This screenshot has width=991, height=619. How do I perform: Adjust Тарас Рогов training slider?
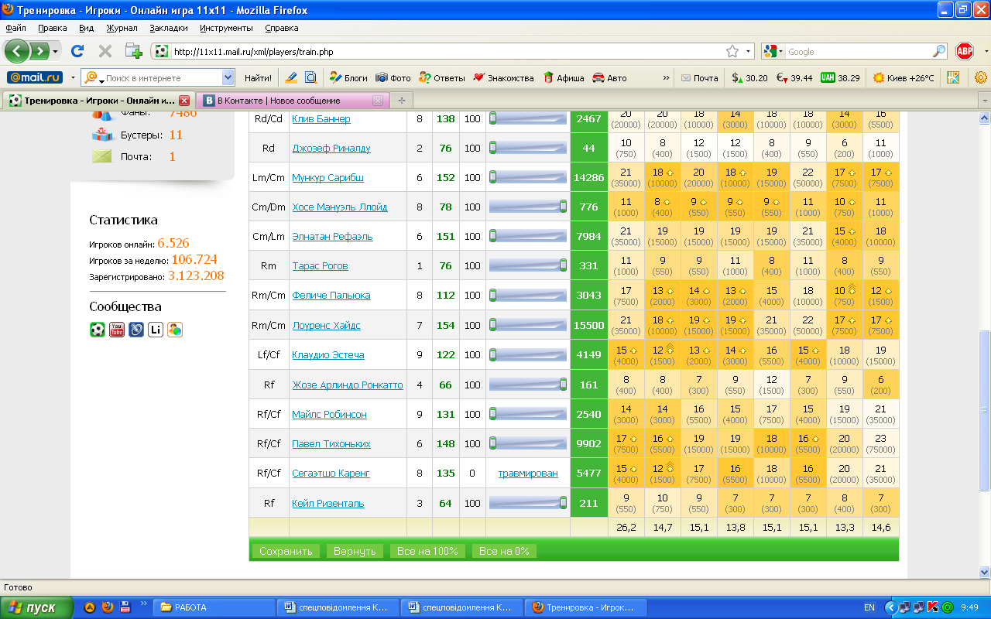pyautogui.click(x=527, y=266)
